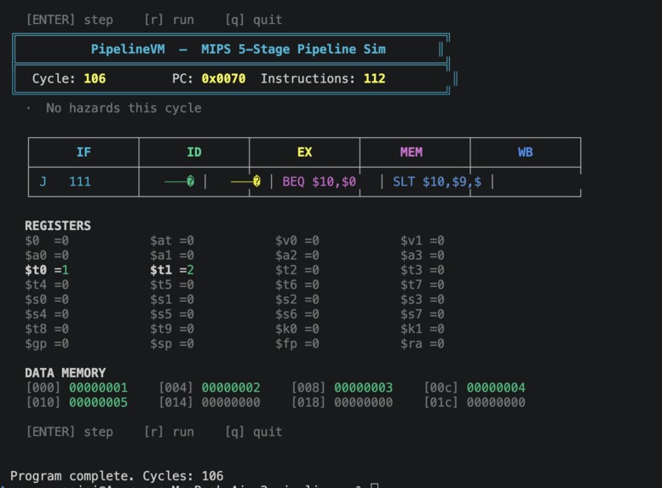Select register entry '$s4 =0'
The height and width of the screenshot is (488, 662).
coord(47,314)
